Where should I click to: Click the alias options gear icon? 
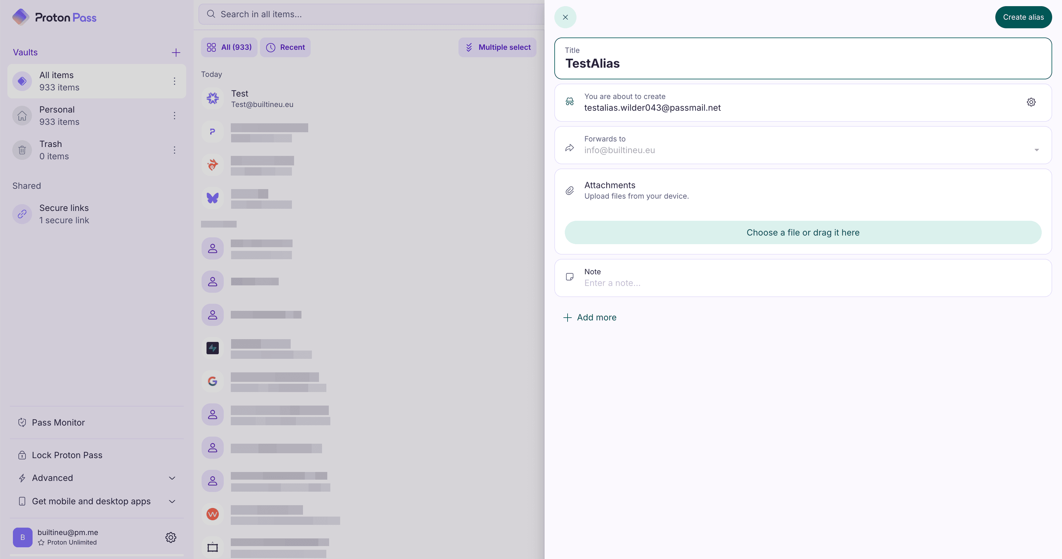point(1031,102)
